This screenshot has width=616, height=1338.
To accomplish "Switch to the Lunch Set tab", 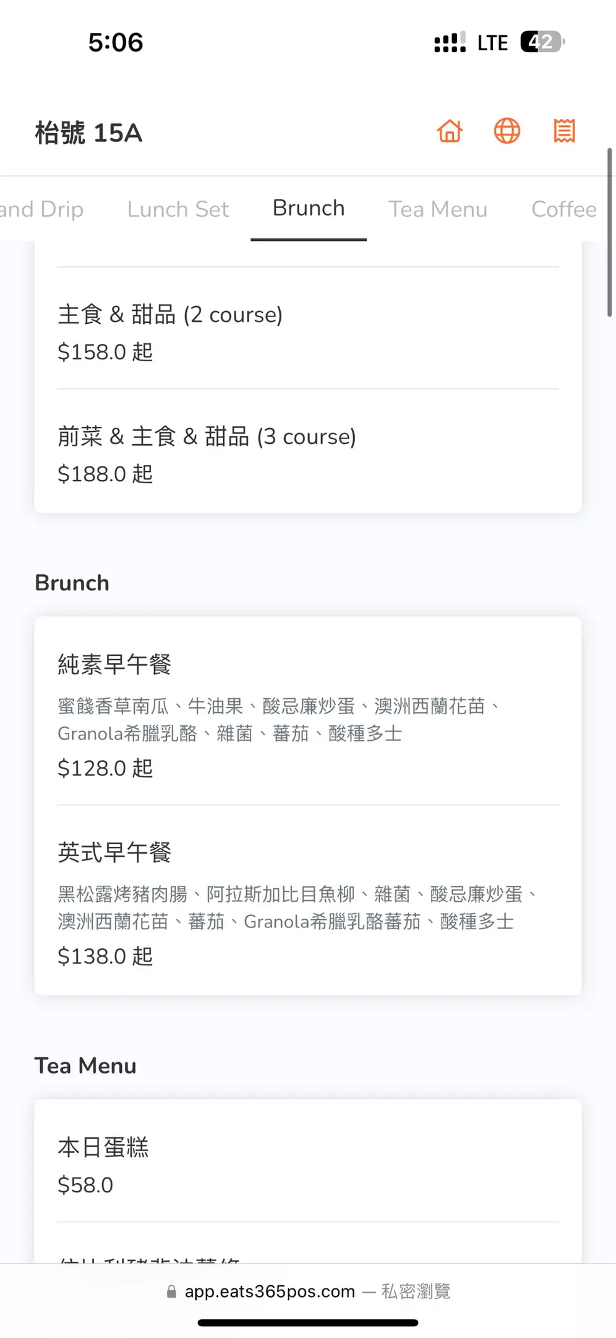I will [x=178, y=209].
